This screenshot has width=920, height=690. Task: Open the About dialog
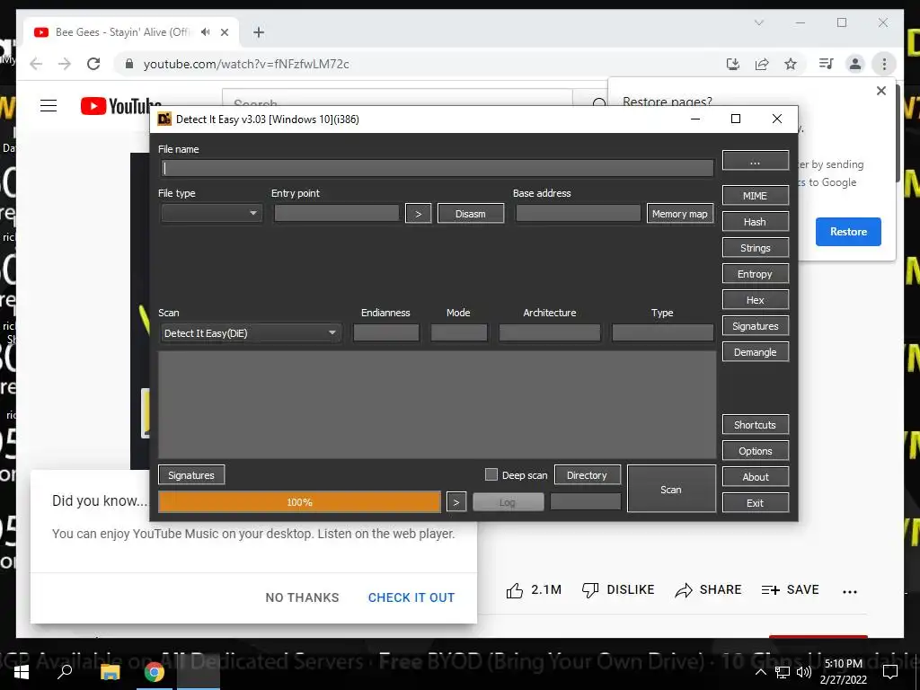(x=755, y=477)
